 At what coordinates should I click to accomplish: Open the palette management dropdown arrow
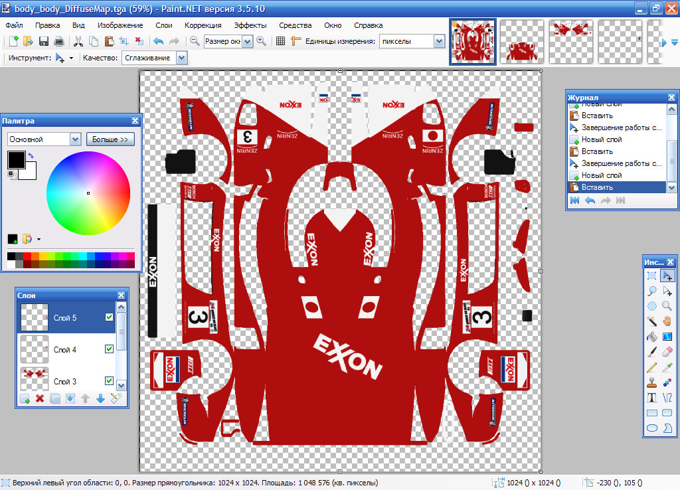[x=39, y=239]
